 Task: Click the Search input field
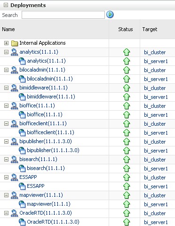tap(63, 15)
